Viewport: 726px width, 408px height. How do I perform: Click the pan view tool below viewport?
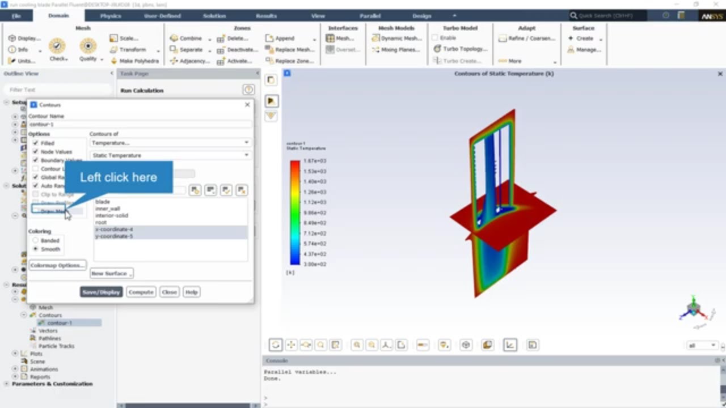291,345
